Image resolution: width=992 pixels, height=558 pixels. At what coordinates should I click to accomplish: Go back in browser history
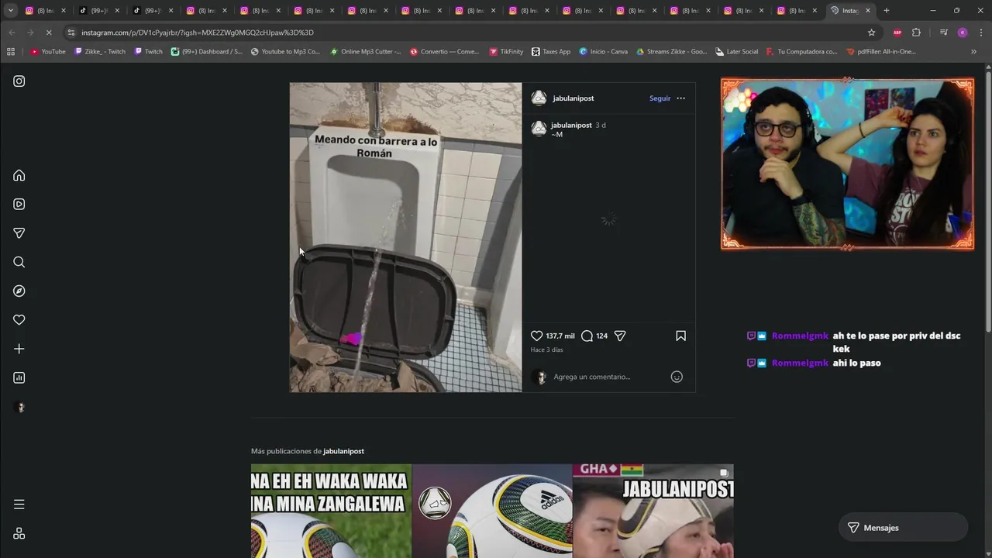pos(12,33)
